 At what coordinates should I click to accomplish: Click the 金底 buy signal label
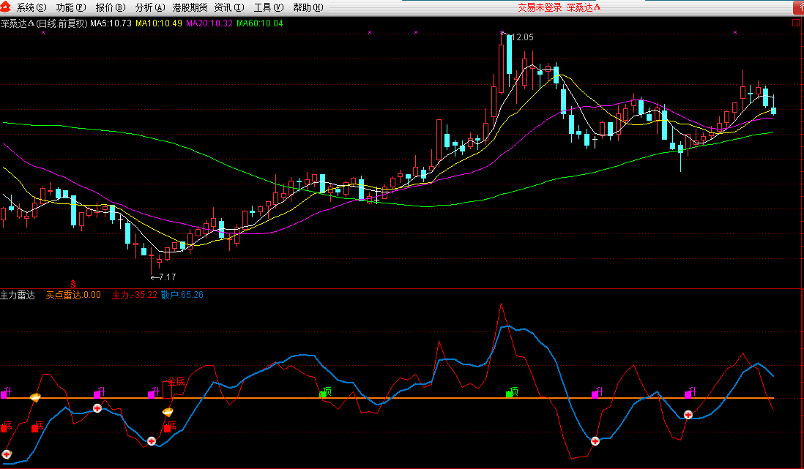(175, 382)
